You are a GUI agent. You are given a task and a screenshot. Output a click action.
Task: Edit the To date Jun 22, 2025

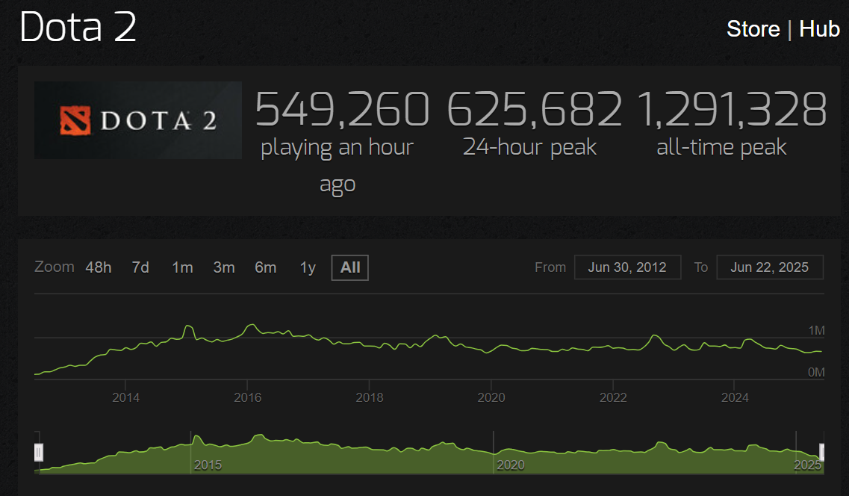[769, 267]
